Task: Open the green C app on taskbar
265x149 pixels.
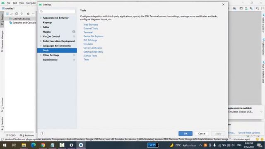Action: coord(62,145)
